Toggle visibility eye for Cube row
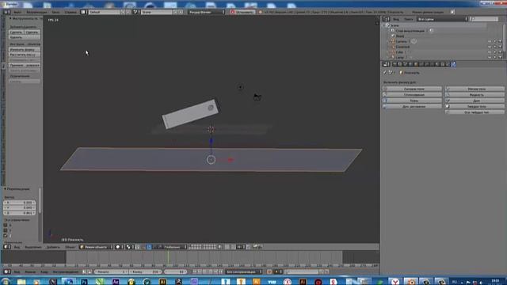Image resolution: width=507 pixels, height=285 pixels. 490,52
